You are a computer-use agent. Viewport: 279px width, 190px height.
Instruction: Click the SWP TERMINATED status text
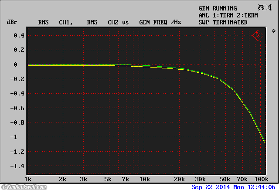[223, 22]
